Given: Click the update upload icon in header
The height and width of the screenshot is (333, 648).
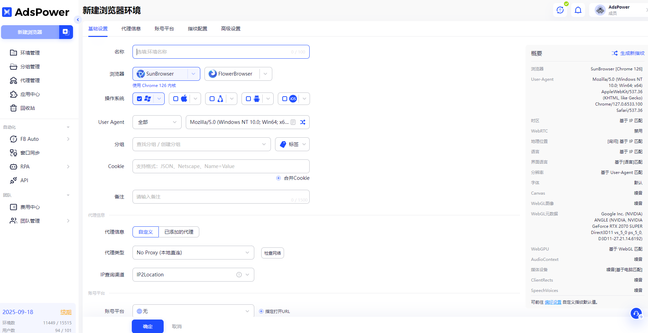Looking at the screenshot, I should tap(560, 10).
